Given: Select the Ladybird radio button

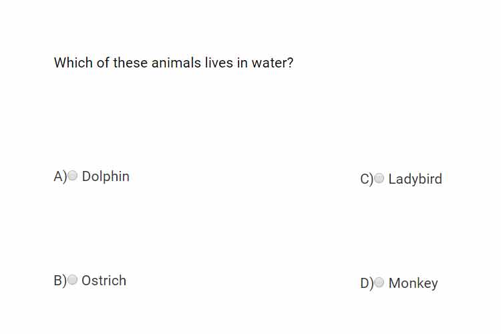Looking at the screenshot, I should tap(379, 178).
